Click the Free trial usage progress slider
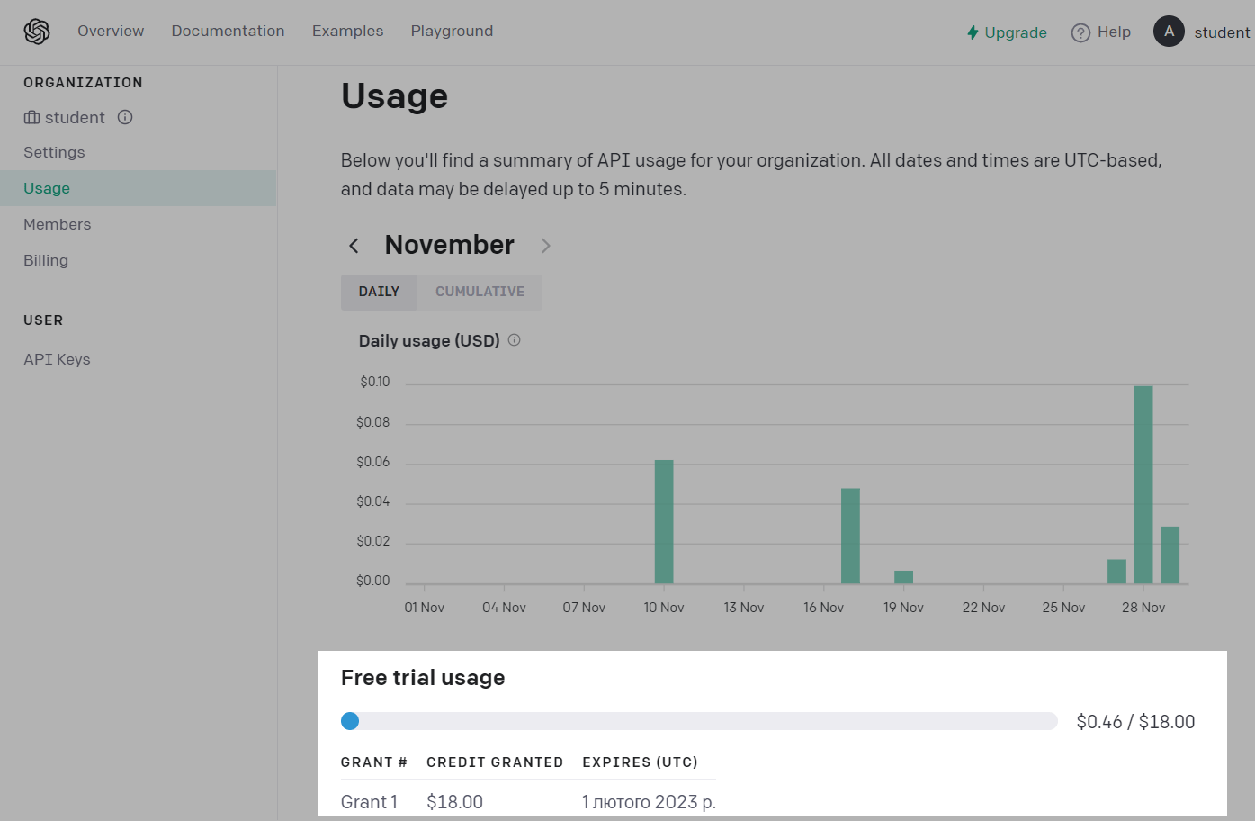Image resolution: width=1255 pixels, height=821 pixels. [351, 721]
